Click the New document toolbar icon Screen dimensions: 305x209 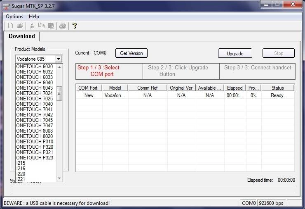pos(10,26)
